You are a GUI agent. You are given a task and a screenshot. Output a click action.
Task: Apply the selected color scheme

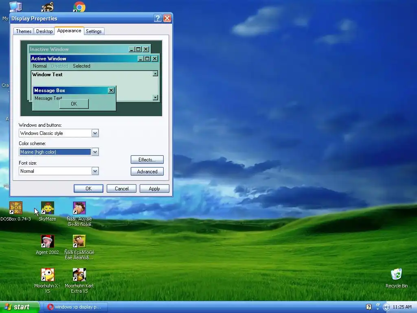[x=154, y=188]
